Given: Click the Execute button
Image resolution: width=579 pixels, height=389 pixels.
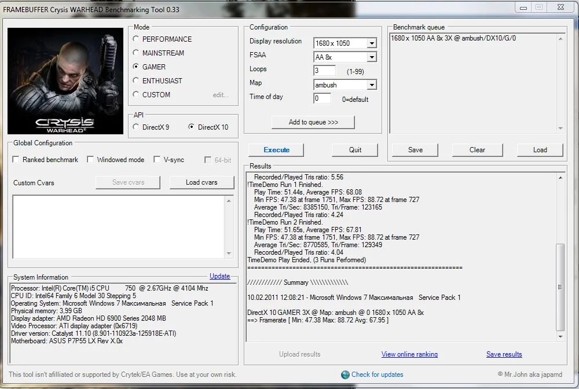Looking at the screenshot, I should (276, 150).
